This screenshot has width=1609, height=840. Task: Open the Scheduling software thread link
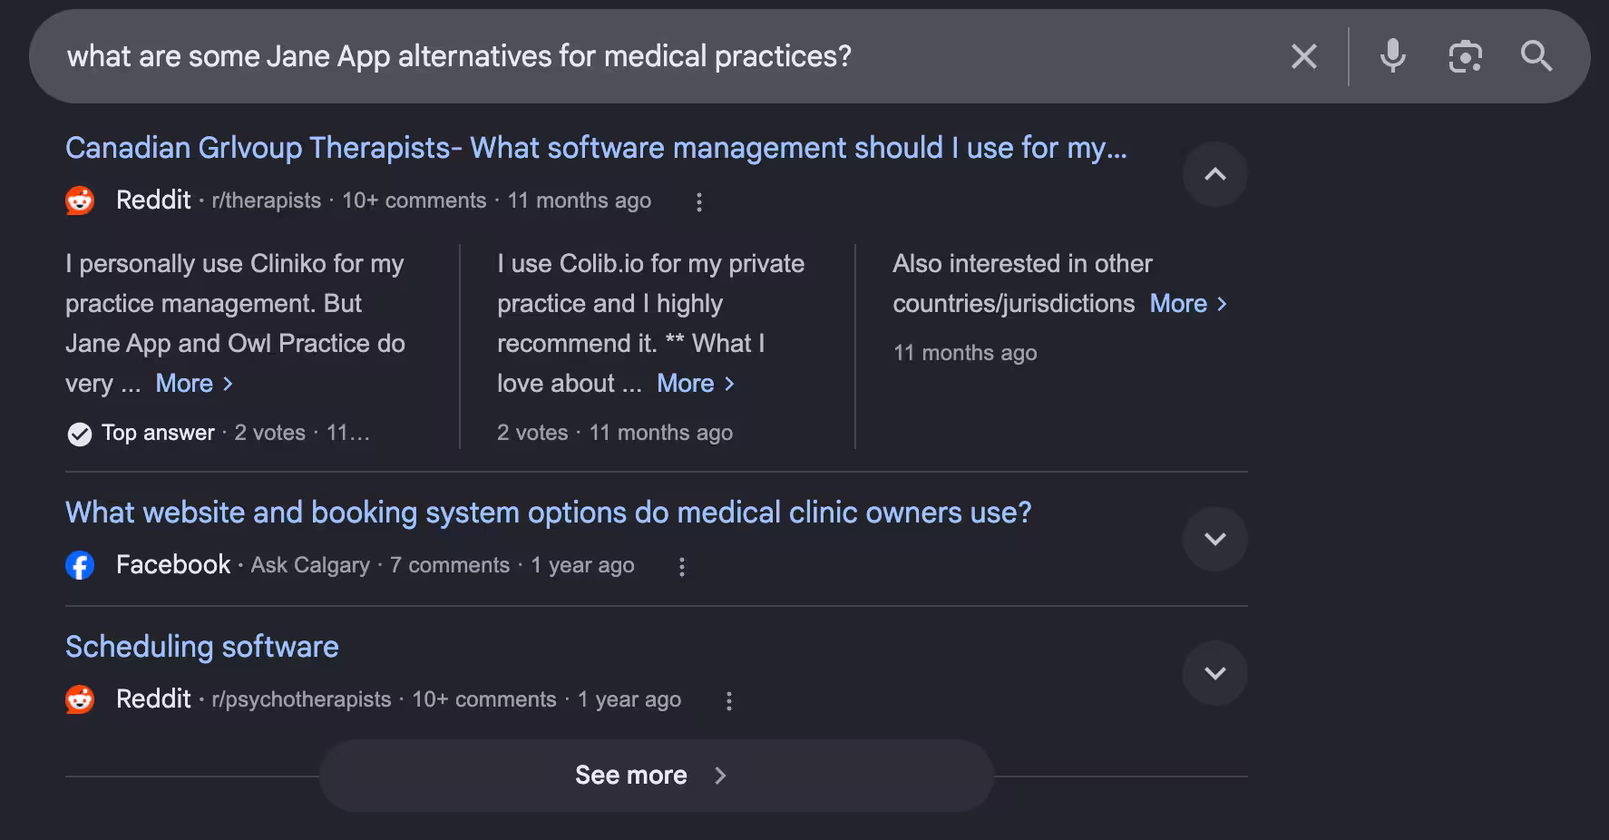[x=201, y=647]
